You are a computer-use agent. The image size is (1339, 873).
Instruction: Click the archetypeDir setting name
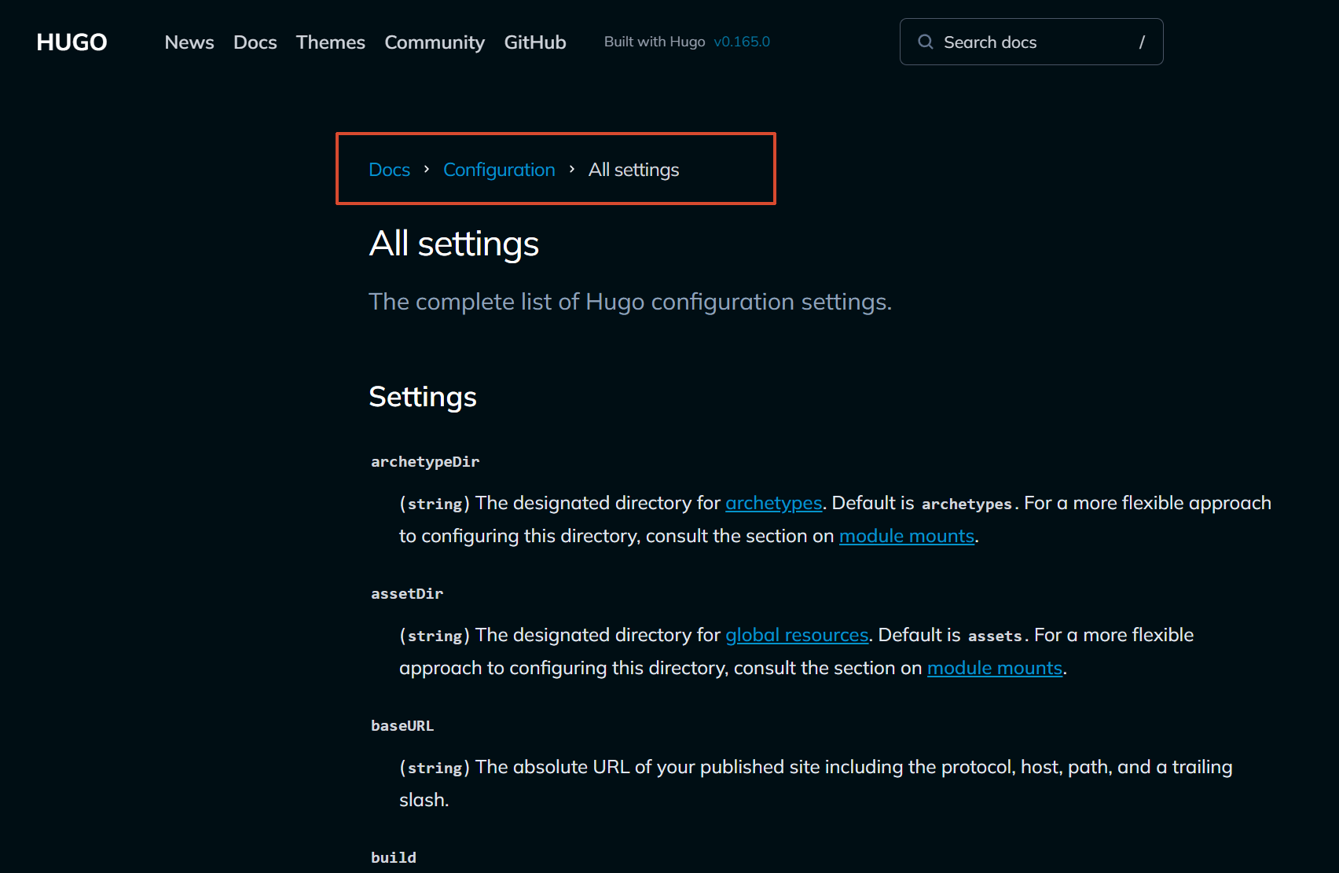pos(425,461)
